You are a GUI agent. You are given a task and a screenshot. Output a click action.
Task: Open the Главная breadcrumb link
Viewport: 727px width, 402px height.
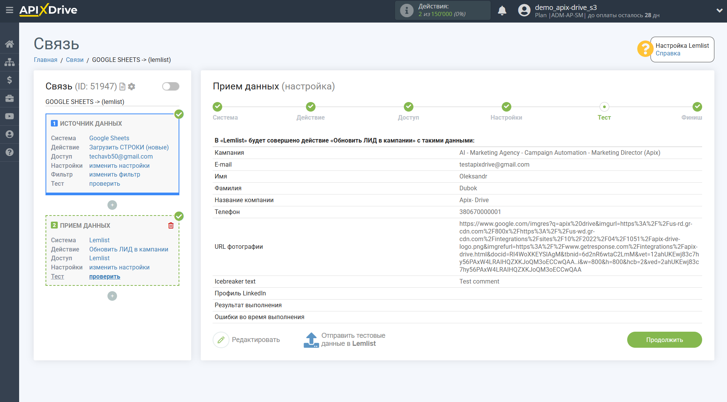(x=46, y=60)
